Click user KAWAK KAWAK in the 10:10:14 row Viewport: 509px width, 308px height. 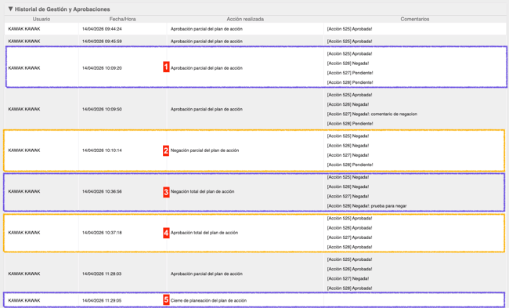tap(24, 150)
